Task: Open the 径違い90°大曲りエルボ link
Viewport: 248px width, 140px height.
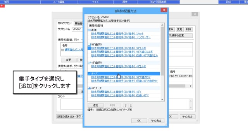Action: tap(124, 55)
